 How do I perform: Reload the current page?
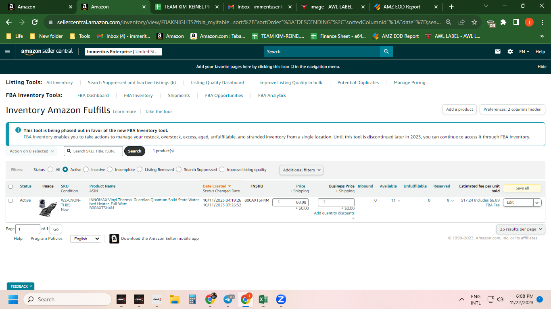[x=35, y=23]
